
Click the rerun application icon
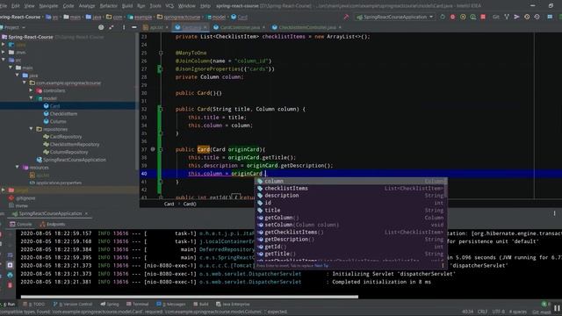443,17
